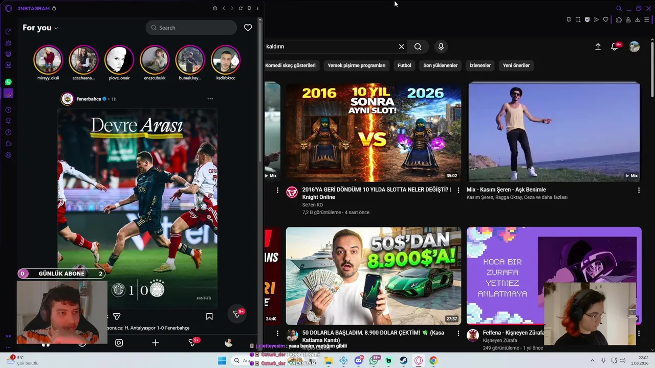
Task: Toggle Opera ad blocker shield icon
Action: point(587,20)
